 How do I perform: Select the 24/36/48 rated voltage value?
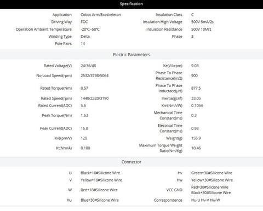coord(88,66)
